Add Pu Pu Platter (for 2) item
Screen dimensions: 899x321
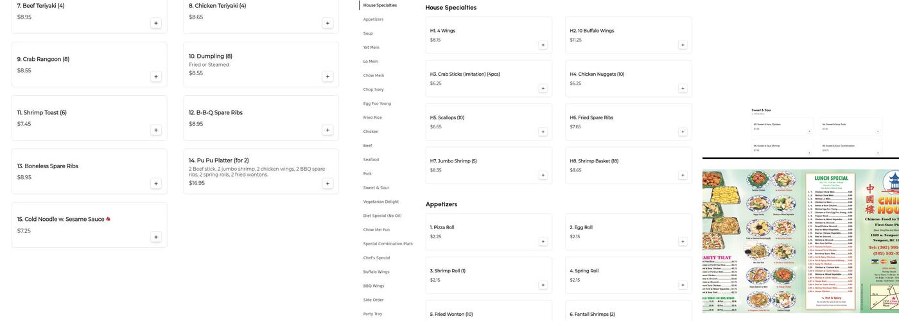click(x=327, y=184)
